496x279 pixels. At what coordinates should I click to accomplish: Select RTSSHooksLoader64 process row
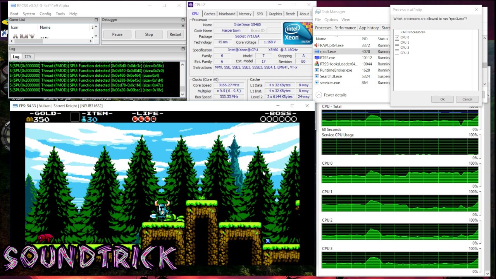(352, 64)
